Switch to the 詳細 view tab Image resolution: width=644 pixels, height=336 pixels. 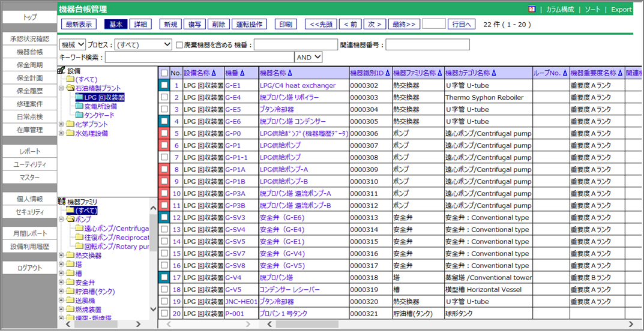pyautogui.click(x=140, y=24)
